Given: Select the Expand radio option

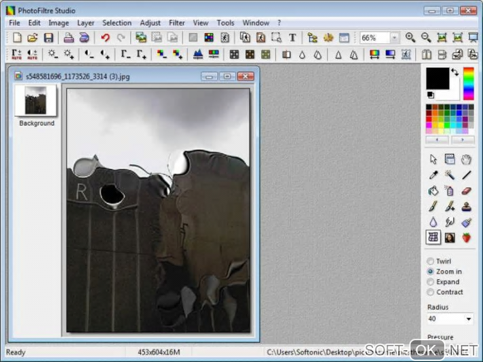Looking at the screenshot, I should pos(430,282).
